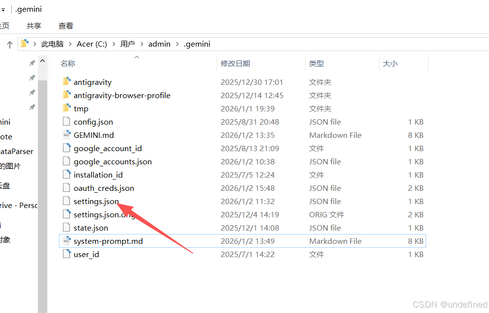Click the system-prompt.md markdown file icon
489x313 pixels.
coord(66,240)
